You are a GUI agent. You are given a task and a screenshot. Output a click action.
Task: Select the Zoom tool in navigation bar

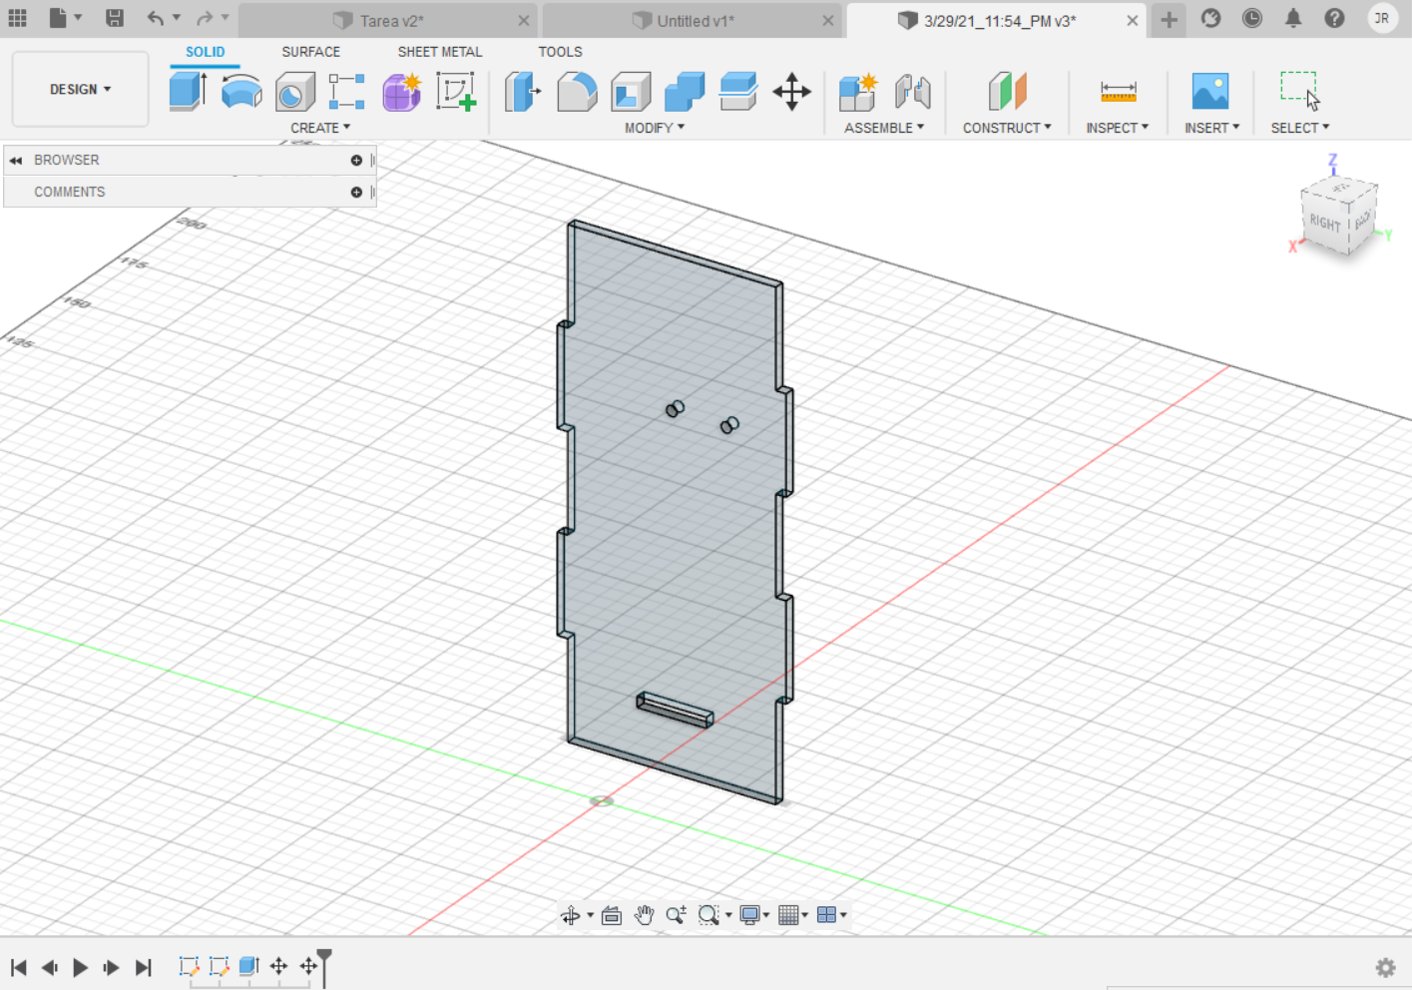pyautogui.click(x=676, y=915)
